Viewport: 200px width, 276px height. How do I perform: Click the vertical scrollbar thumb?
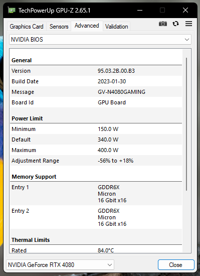[186, 124]
